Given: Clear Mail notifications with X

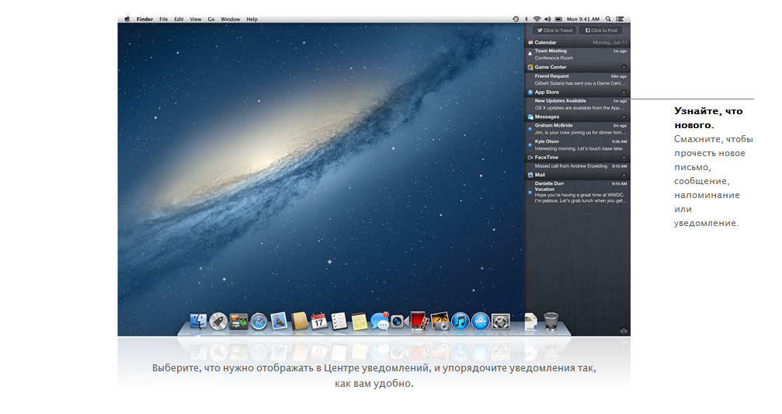Looking at the screenshot, I should pyautogui.click(x=624, y=175).
